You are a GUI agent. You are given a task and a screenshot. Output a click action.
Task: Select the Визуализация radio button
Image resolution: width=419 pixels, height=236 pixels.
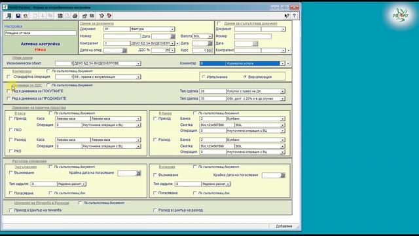(x=245, y=77)
